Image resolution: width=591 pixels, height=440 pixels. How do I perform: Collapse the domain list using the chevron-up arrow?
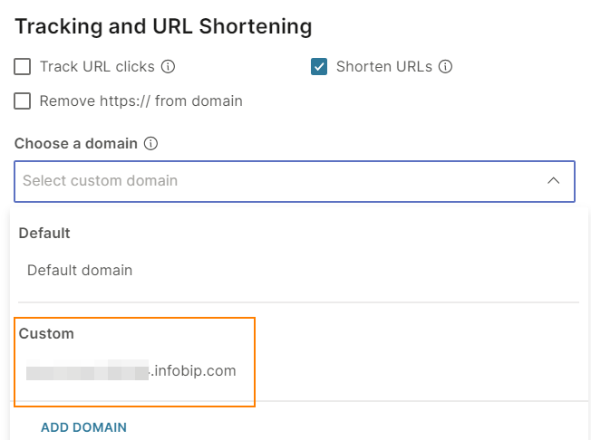click(553, 181)
